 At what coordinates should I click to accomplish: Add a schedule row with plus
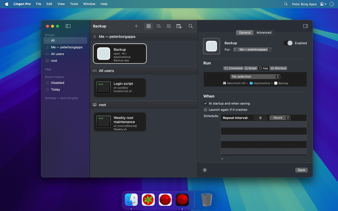(x=222, y=159)
